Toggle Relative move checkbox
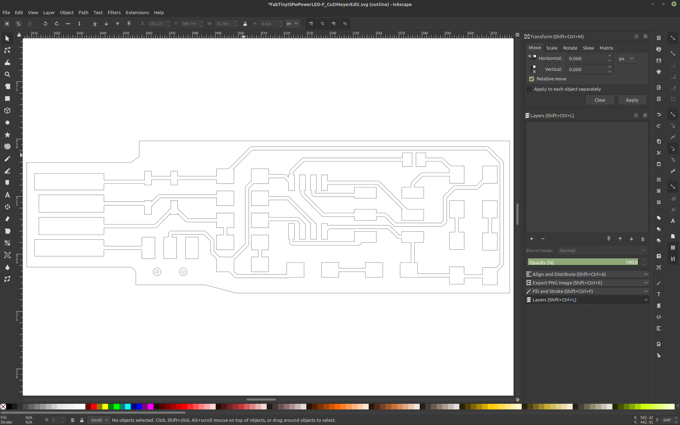The width and height of the screenshot is (680, 425). click(x=531, y=79)
